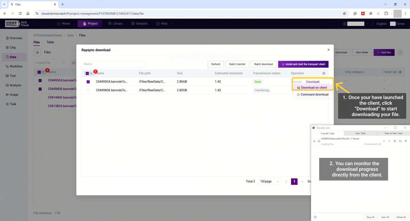Open column settings gear beside Folder label
The width and height of the screenshot is (410, 221).
[400, 72]
